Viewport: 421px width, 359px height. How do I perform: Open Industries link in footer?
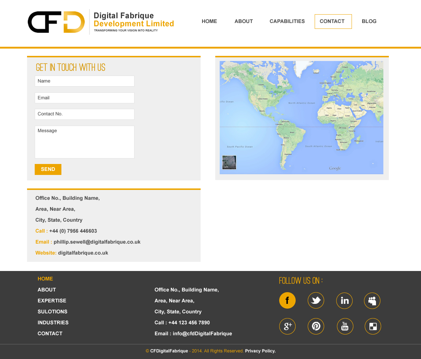point(53,323)
